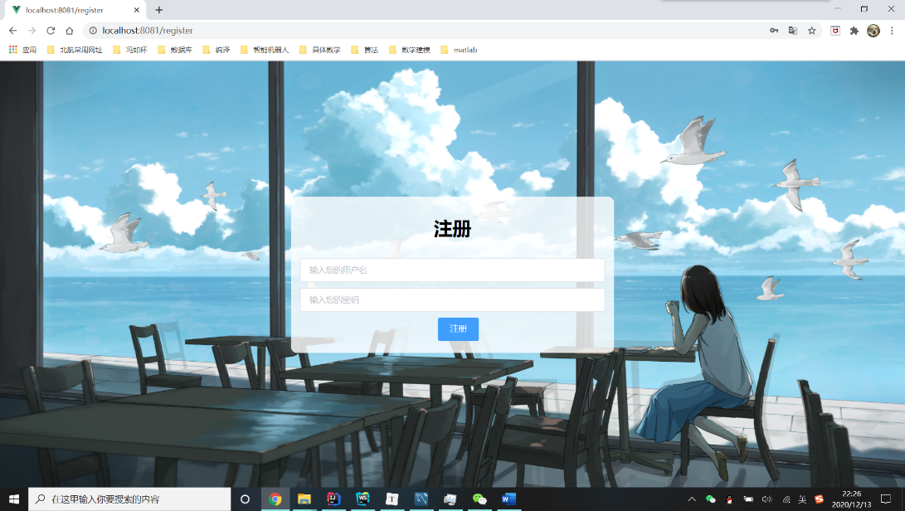
Task: Open WeChat tray icon
Action: [x=711, y=499]
